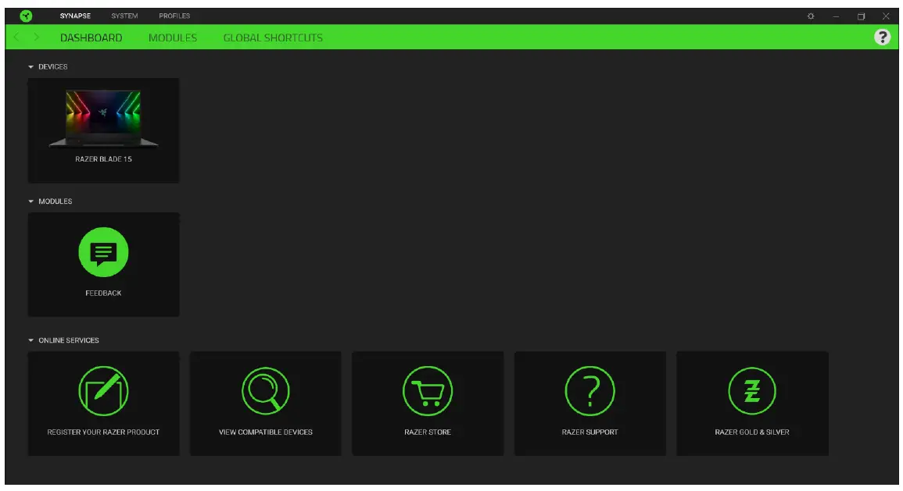This screenshot has height=491, width=903.
Task: Minimize the Synapse window
Action: pyautogui.click(x=837, y=16)
